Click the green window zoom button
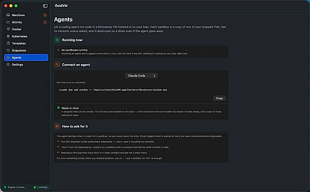 click(x=16, y=6)
